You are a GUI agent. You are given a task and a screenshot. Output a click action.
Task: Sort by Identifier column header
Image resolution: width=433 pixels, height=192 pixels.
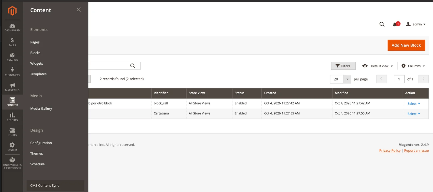coord(169,93)
